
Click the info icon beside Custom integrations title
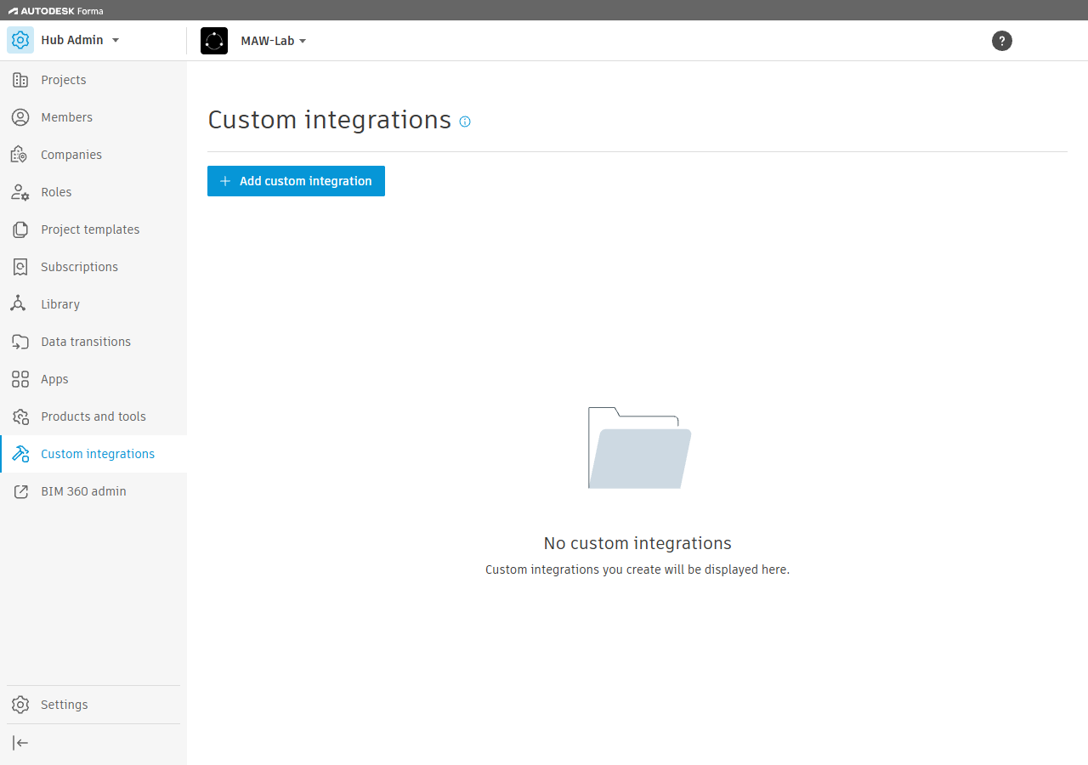point(465,122)
